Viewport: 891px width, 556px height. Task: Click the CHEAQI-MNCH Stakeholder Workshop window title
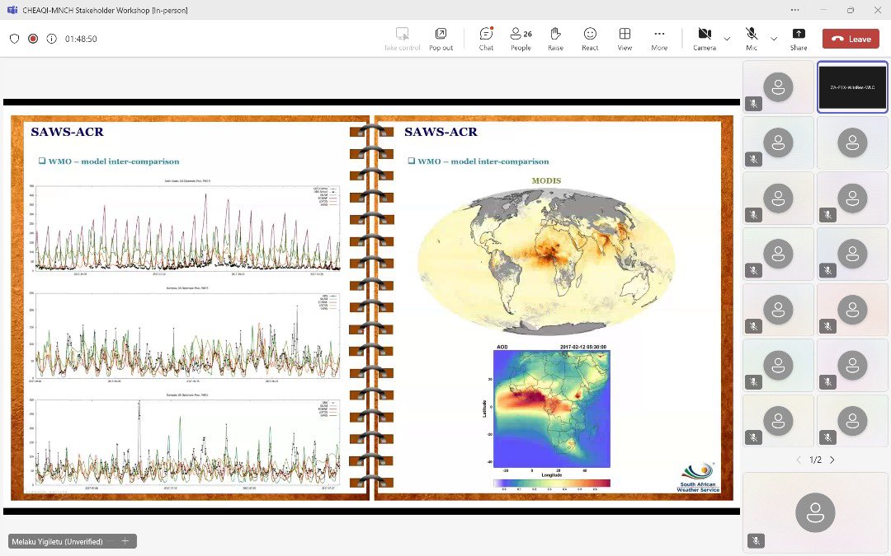tap(105, 10)
